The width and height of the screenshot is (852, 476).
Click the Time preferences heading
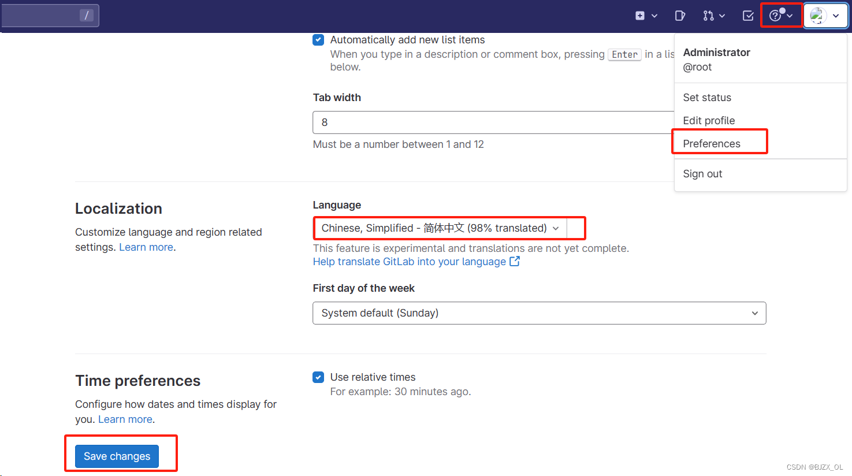(137, 381)
